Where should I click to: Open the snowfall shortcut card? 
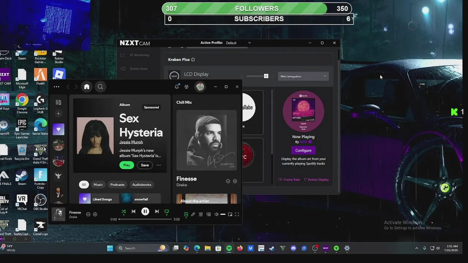pos(141,199)
